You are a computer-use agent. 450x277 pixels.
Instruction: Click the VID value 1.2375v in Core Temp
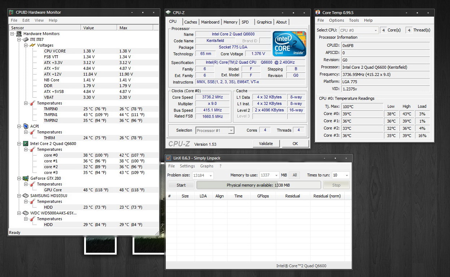tap(385, 89)
